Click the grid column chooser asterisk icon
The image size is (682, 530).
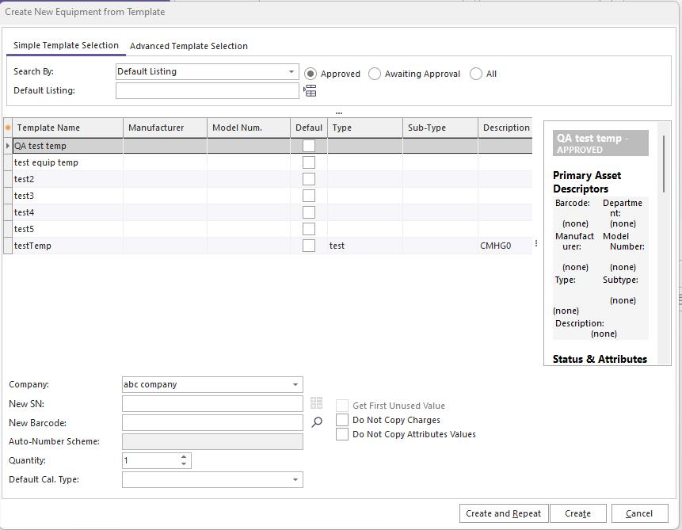(8, 128)
